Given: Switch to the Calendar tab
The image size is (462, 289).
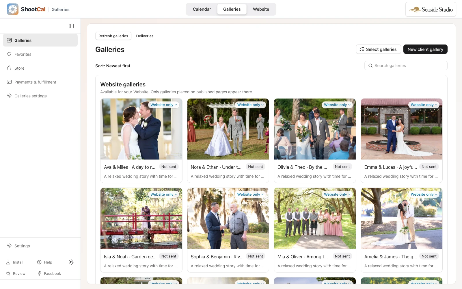Looking at the screenshot, I should [x=202, y=9].
